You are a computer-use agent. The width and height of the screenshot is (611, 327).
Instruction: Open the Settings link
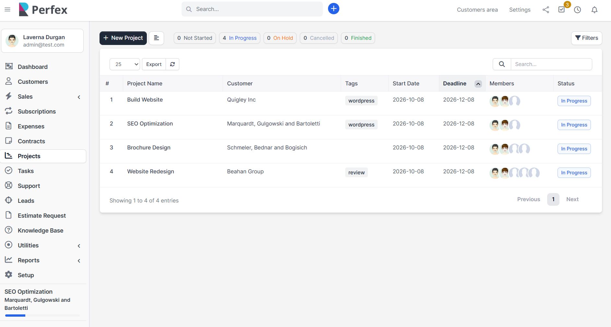coord(520,10)
